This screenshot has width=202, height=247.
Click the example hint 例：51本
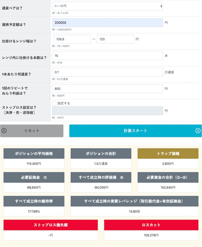(x=57, y=63)
